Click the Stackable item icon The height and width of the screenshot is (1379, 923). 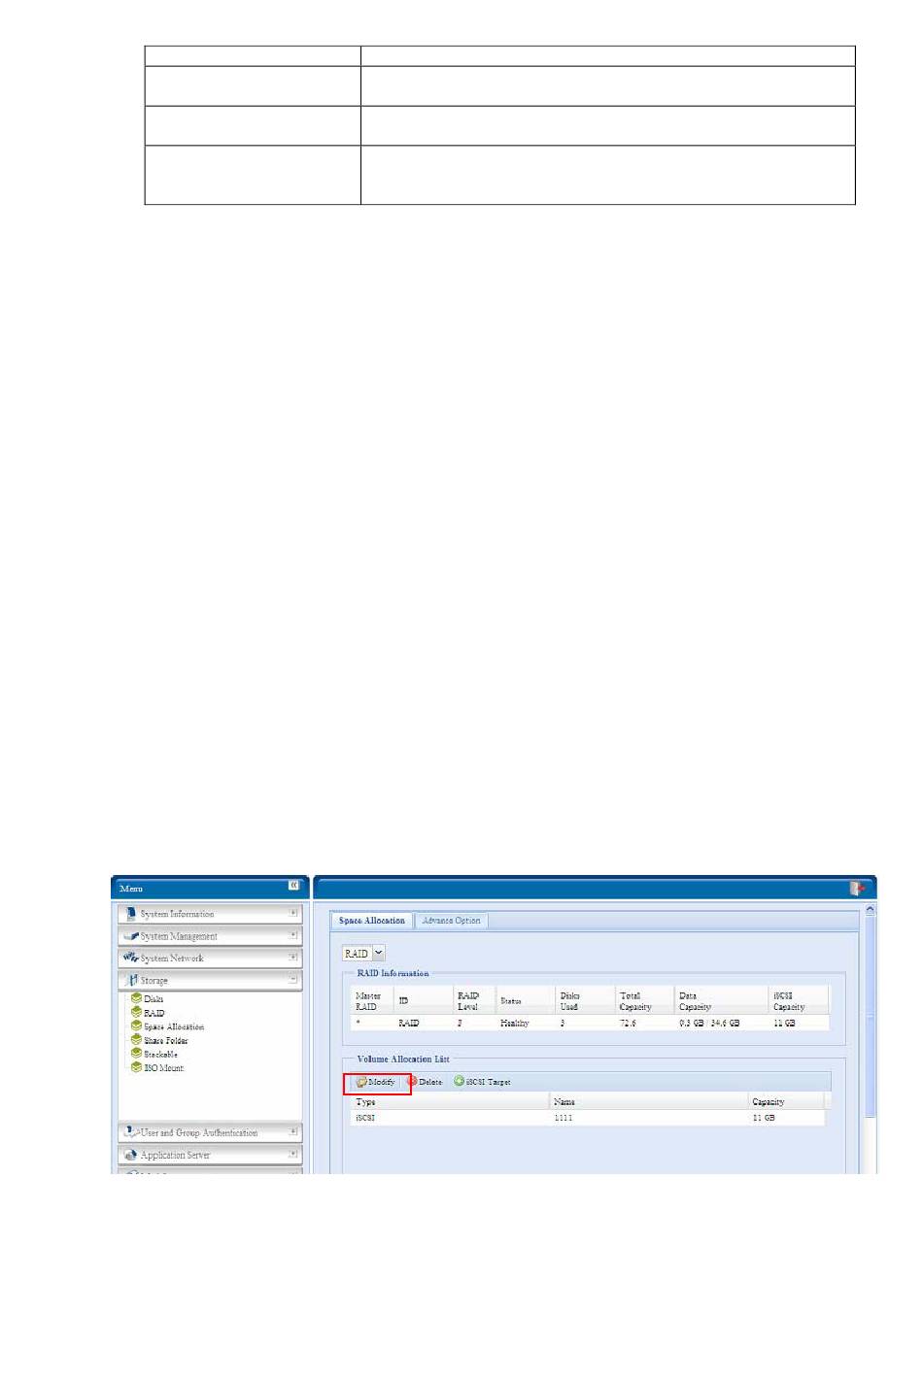[x=136, y=1054]
